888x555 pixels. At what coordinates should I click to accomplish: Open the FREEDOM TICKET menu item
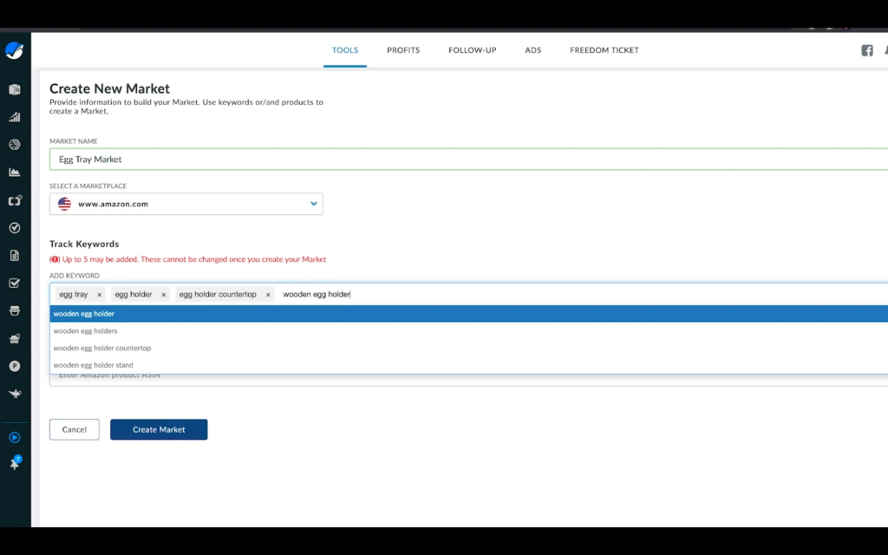click(x=604, y=50)
